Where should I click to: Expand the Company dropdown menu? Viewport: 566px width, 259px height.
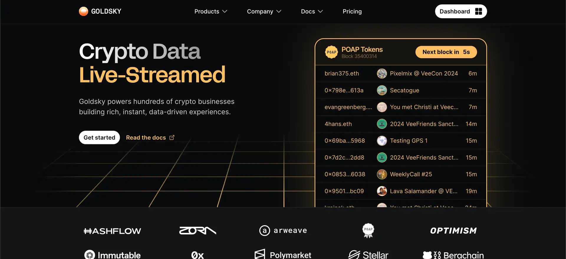[x=264, y=11]
